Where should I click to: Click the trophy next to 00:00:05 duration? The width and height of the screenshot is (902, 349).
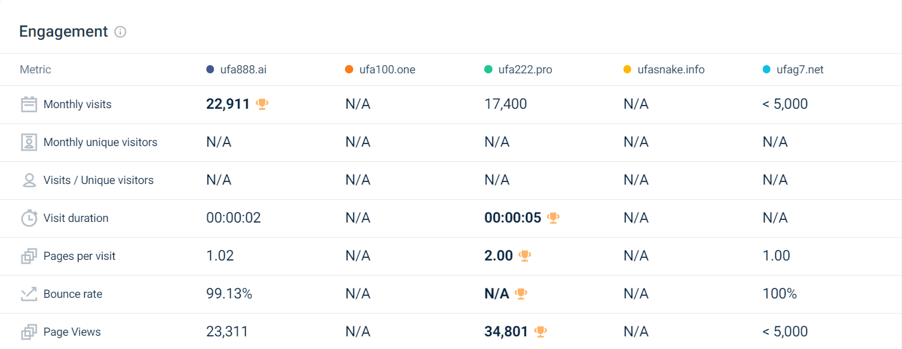point(553,218)
